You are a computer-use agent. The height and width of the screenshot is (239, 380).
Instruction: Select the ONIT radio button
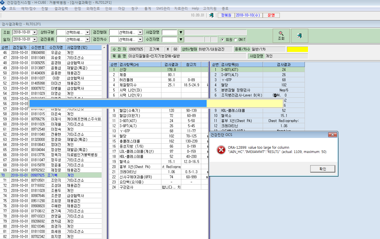(x=236, y=39)
